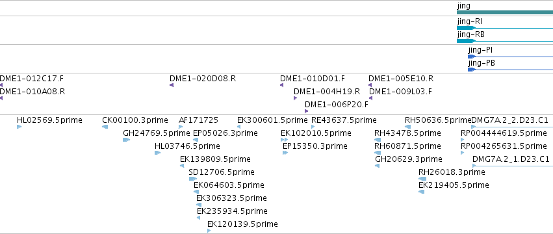This screenshot has height=234, width=553.
Task: Click the RH50636.5prime EST glyph
Action: point(407,127)
